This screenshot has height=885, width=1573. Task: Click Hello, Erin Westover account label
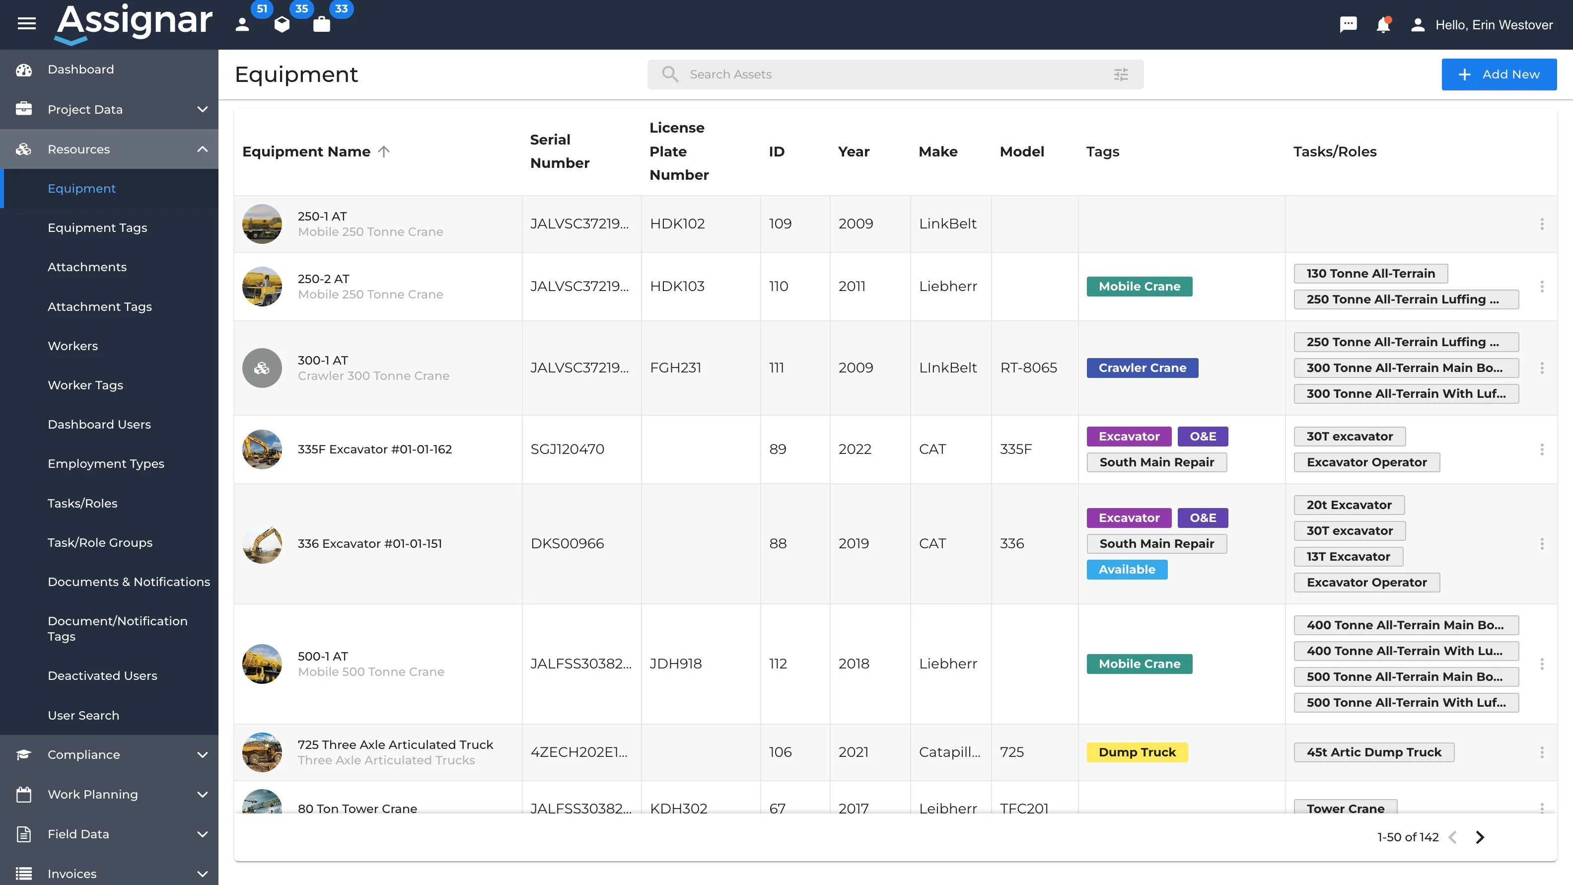pyautogui.click(x=1494, y=25)
